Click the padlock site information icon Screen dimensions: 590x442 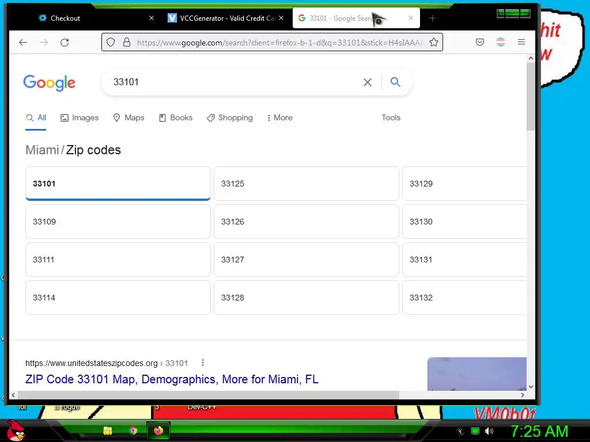(x=127, y=42)
